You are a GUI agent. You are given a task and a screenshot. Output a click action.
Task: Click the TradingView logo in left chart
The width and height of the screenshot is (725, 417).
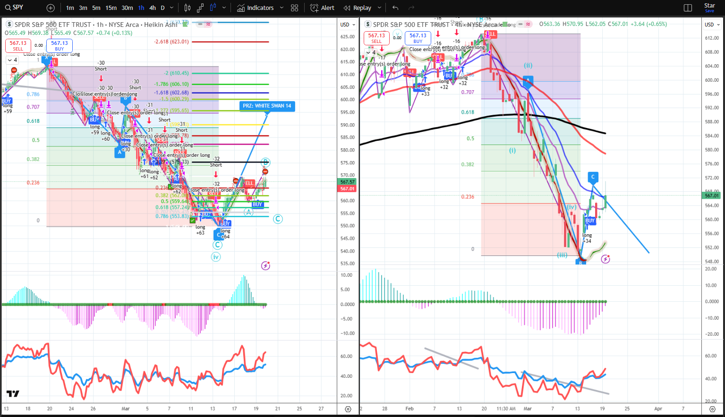click(13, 393)
